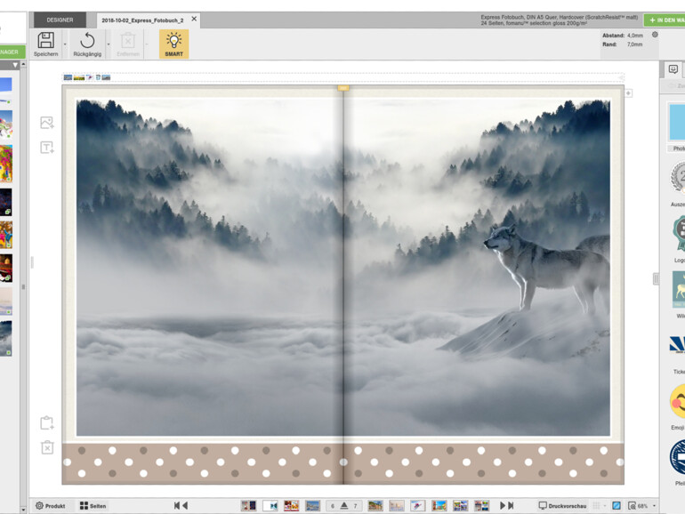Select the first spread thumbnail in page strip

(248, 506)
